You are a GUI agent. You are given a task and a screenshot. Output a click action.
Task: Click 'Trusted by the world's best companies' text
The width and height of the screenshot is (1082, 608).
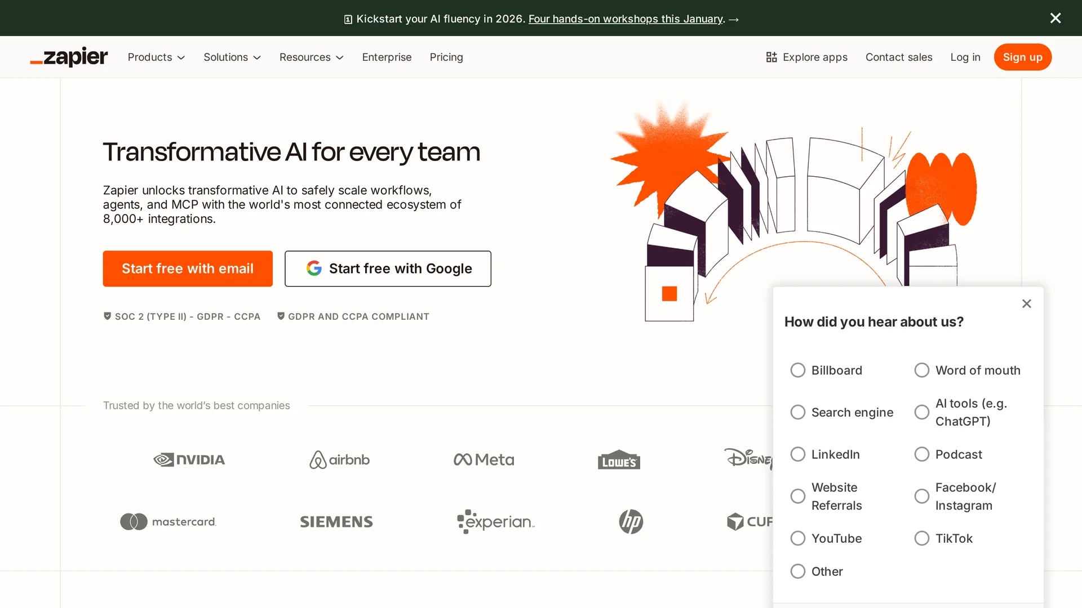[x=197, y=406]
